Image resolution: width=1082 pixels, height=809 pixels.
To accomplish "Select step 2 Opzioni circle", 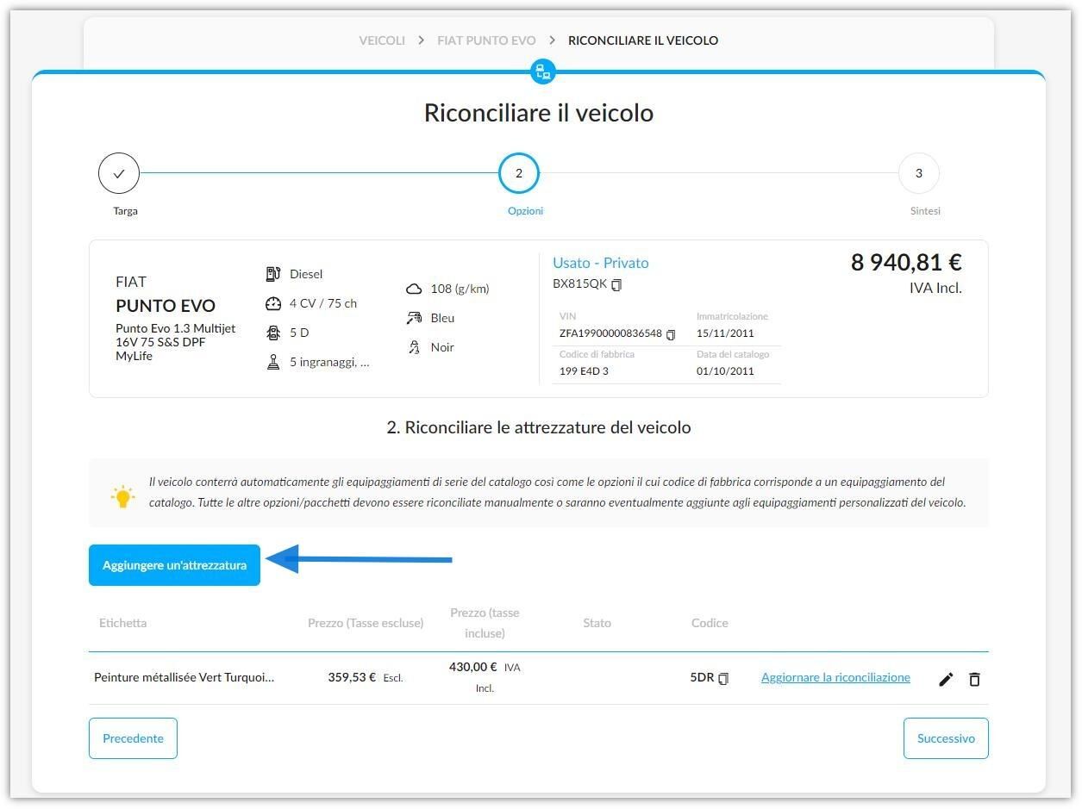I will pos(519,173).
